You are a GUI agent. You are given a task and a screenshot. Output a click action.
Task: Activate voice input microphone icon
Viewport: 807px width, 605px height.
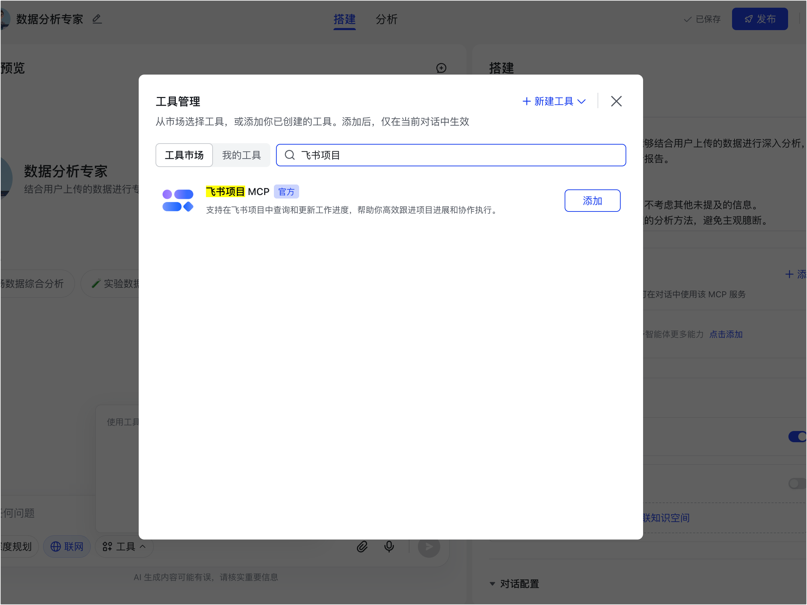click(389, 546)
